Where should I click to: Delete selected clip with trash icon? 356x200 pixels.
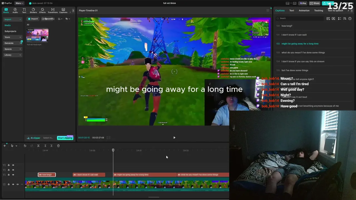point(58,146)
